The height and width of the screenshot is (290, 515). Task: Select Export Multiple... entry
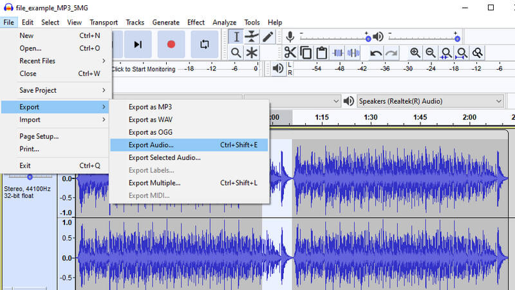coord(189,183)
